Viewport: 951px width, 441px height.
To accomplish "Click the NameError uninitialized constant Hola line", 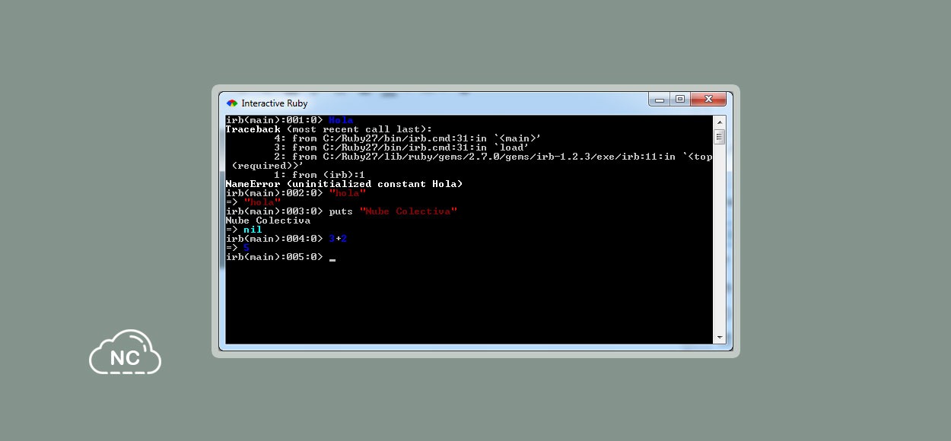I will point(344,184).
